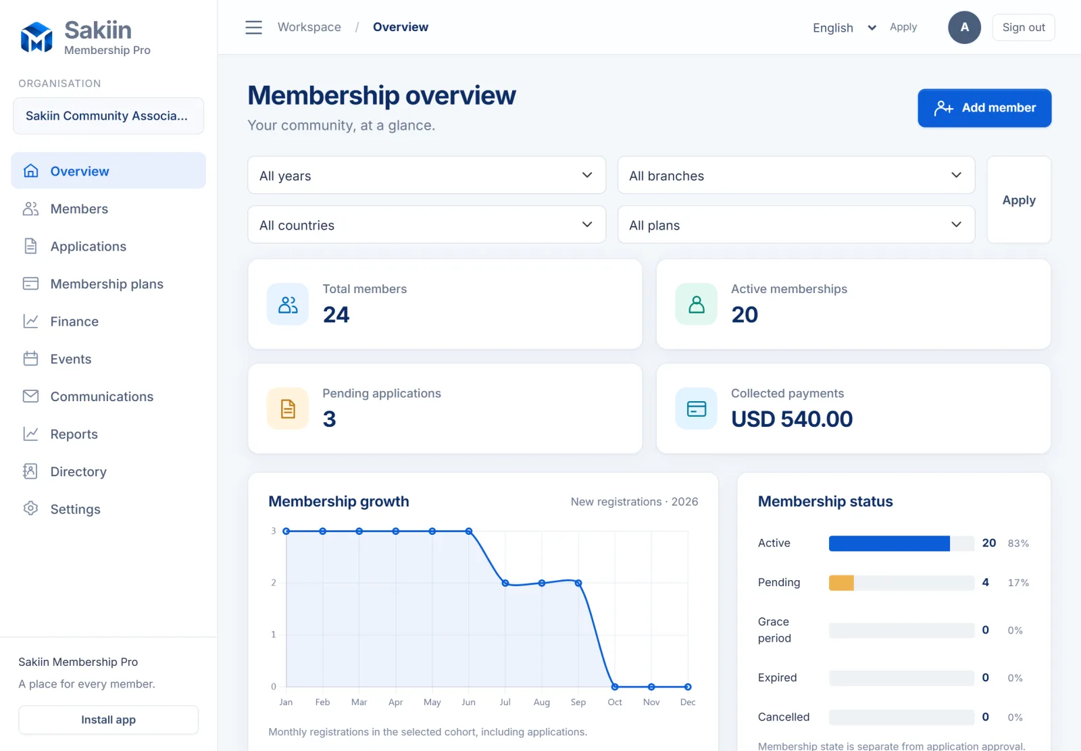Screen dimensions: 1081x751
Task: Open the Sakiin Community Association organisation selector
Action: [x=108, y=116]
